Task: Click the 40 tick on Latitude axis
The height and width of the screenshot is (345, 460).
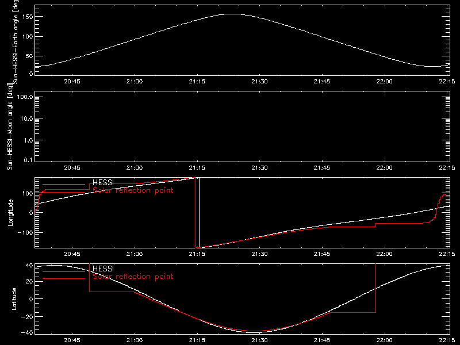Action: [29, 266]
